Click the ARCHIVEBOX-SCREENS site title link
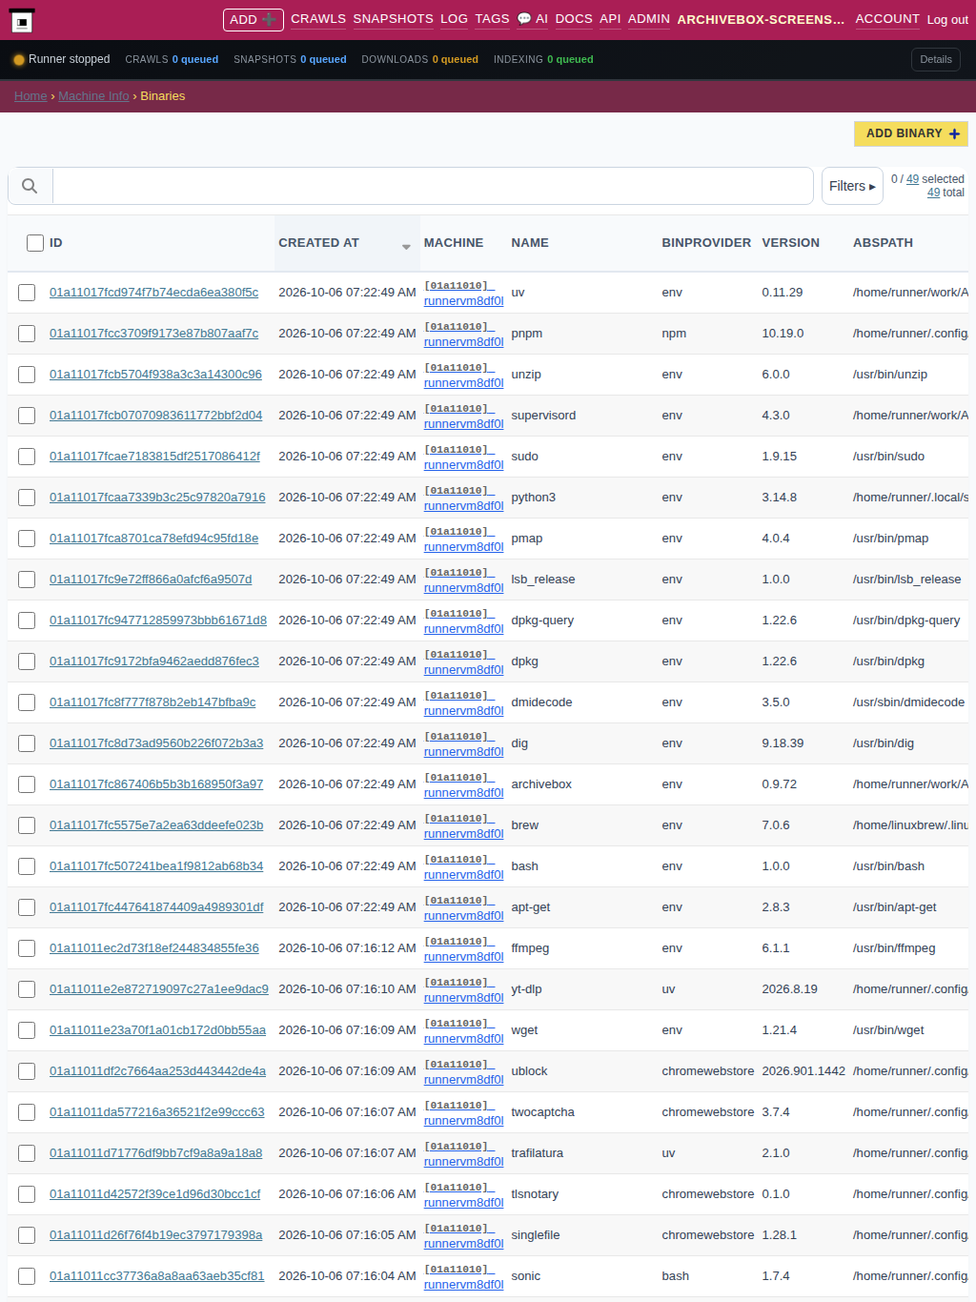The height and width of the screenshot is (1302, 976). click(x=761, y=19)
